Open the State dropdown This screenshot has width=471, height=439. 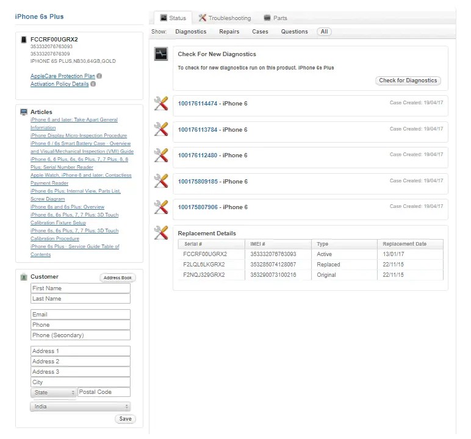[x=54, y=393]
